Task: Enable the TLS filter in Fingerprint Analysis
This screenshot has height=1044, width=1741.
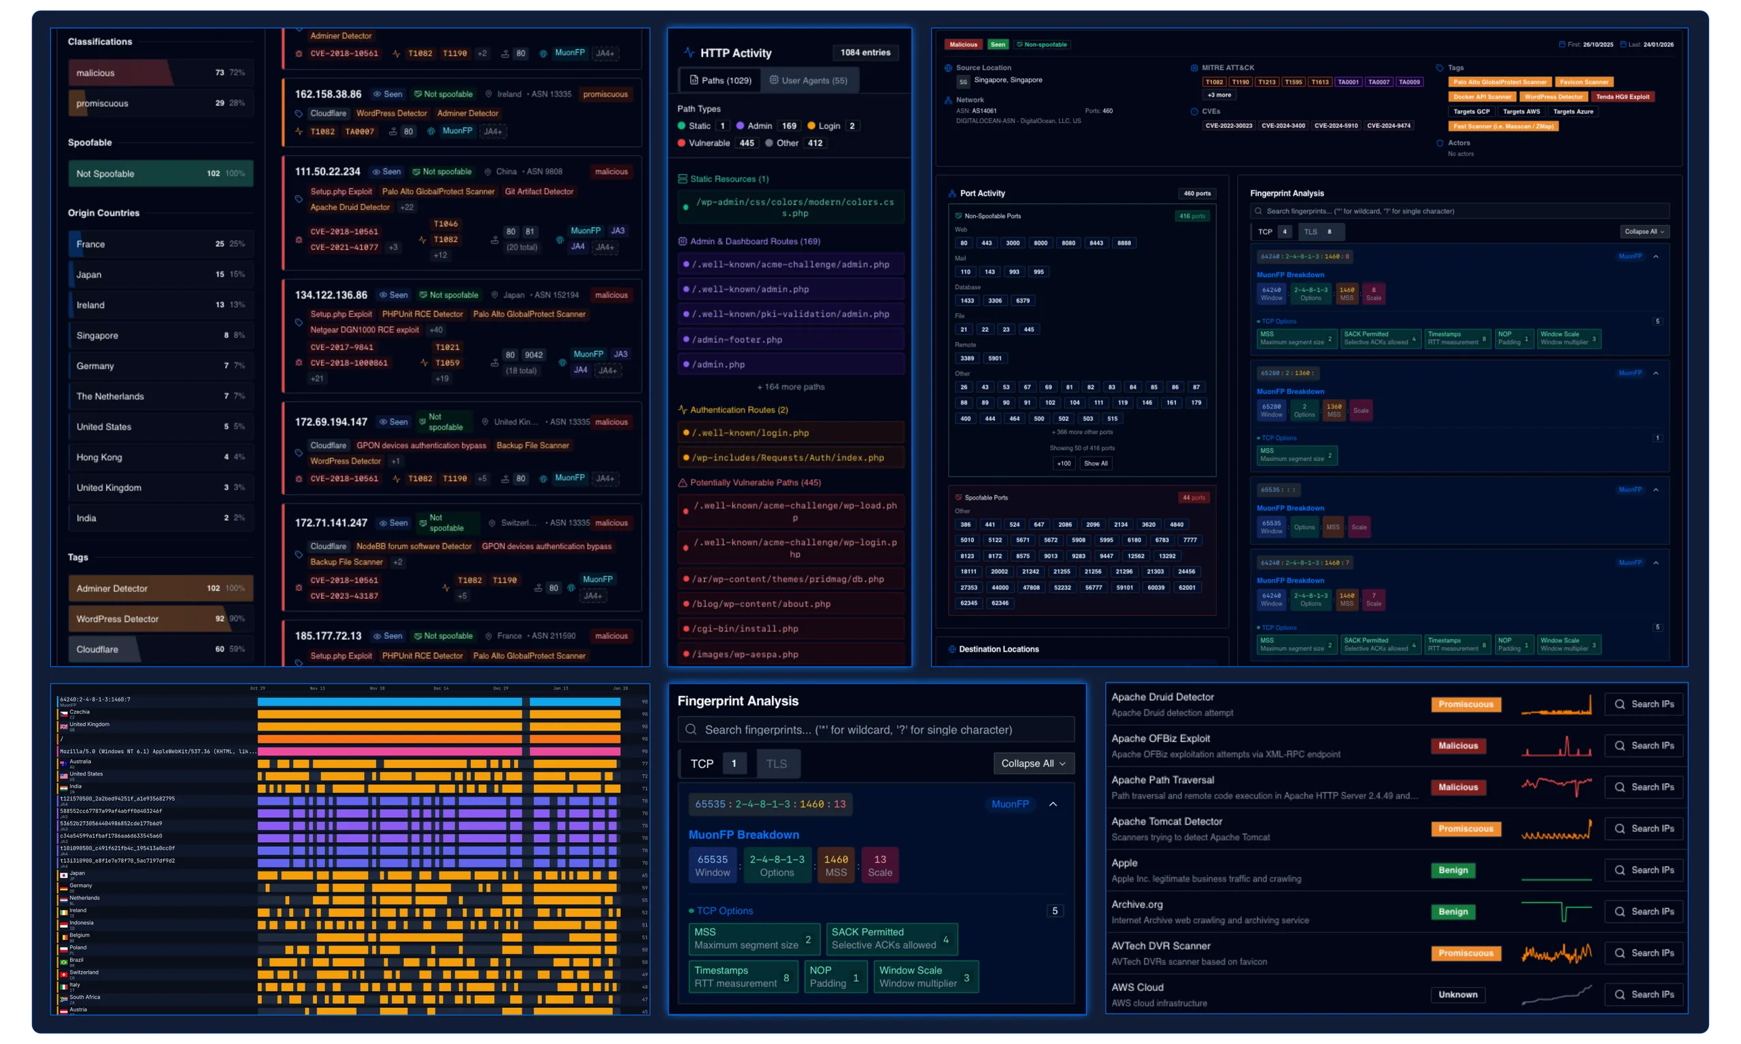Action: [777, 763]
